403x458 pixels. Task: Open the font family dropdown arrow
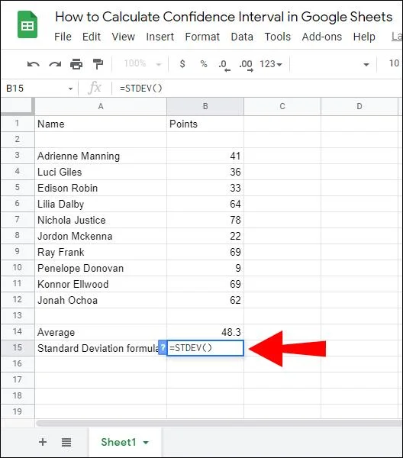coord(366,64)
